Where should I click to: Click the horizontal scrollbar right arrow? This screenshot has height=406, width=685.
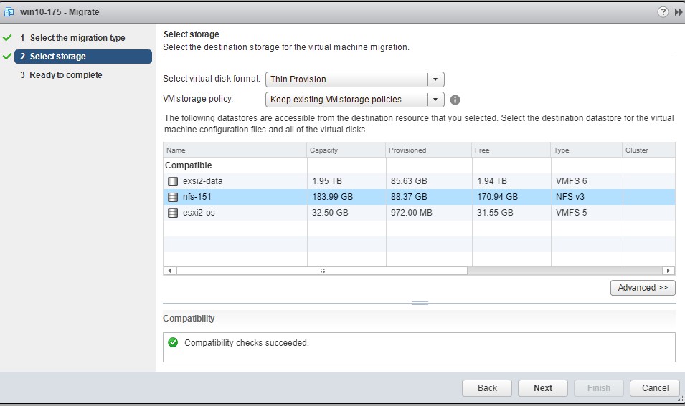pos(668,271)
